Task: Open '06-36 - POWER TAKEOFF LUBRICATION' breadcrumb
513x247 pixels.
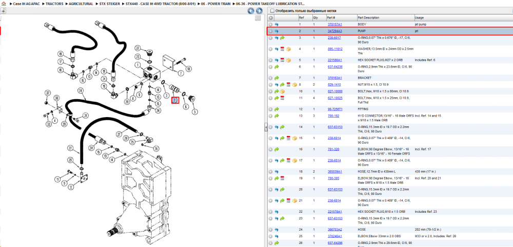Action: (x=270, y=4)
